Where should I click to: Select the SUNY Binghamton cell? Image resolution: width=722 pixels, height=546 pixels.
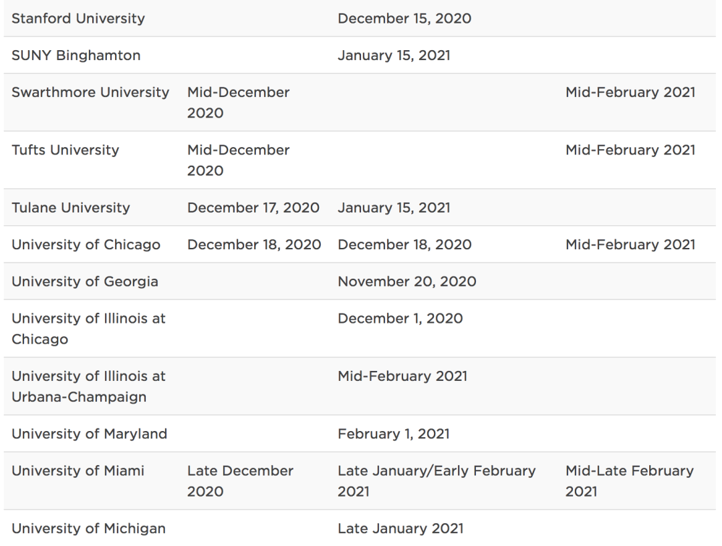tap(76, 55)
